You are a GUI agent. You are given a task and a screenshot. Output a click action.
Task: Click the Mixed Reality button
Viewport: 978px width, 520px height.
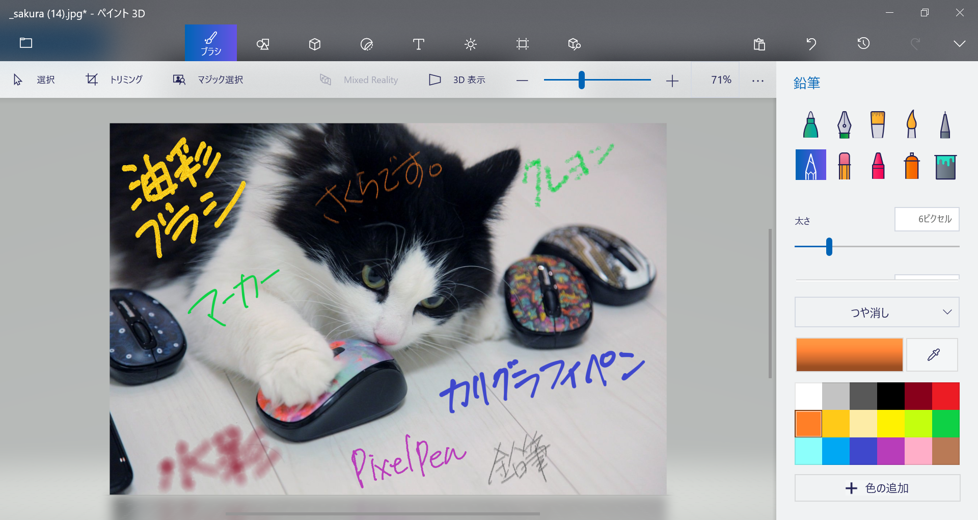point(359,80)
